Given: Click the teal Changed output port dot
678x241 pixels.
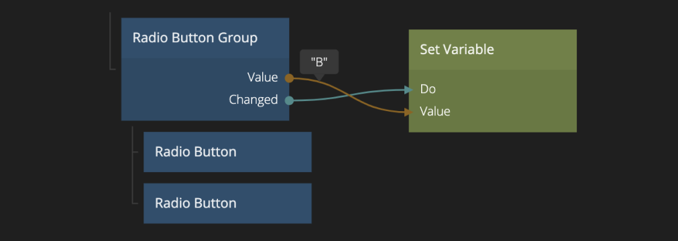Looking at the screenshot, I should pyautogui.click(x=289, y=100).
